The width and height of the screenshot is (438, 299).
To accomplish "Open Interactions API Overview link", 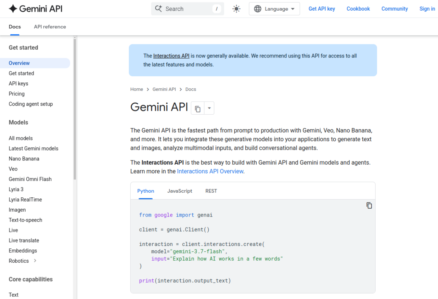I will click(210, 171).
